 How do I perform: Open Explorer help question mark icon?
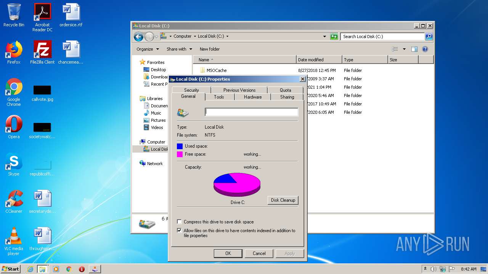(425, 49)
